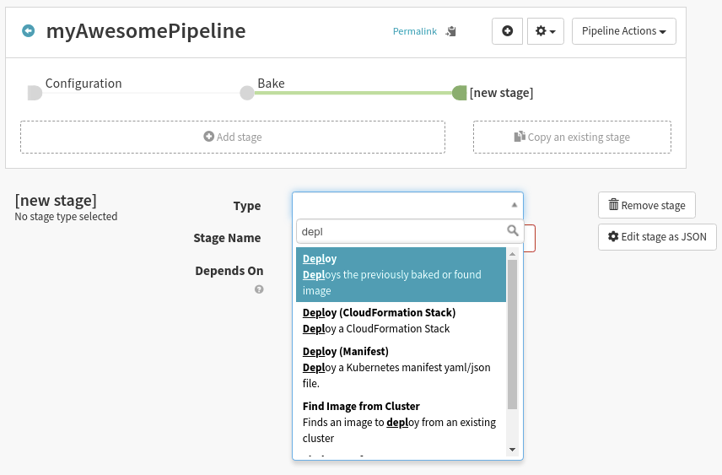
Task: Click the search magnifier icon
Action: click(512, 230)
